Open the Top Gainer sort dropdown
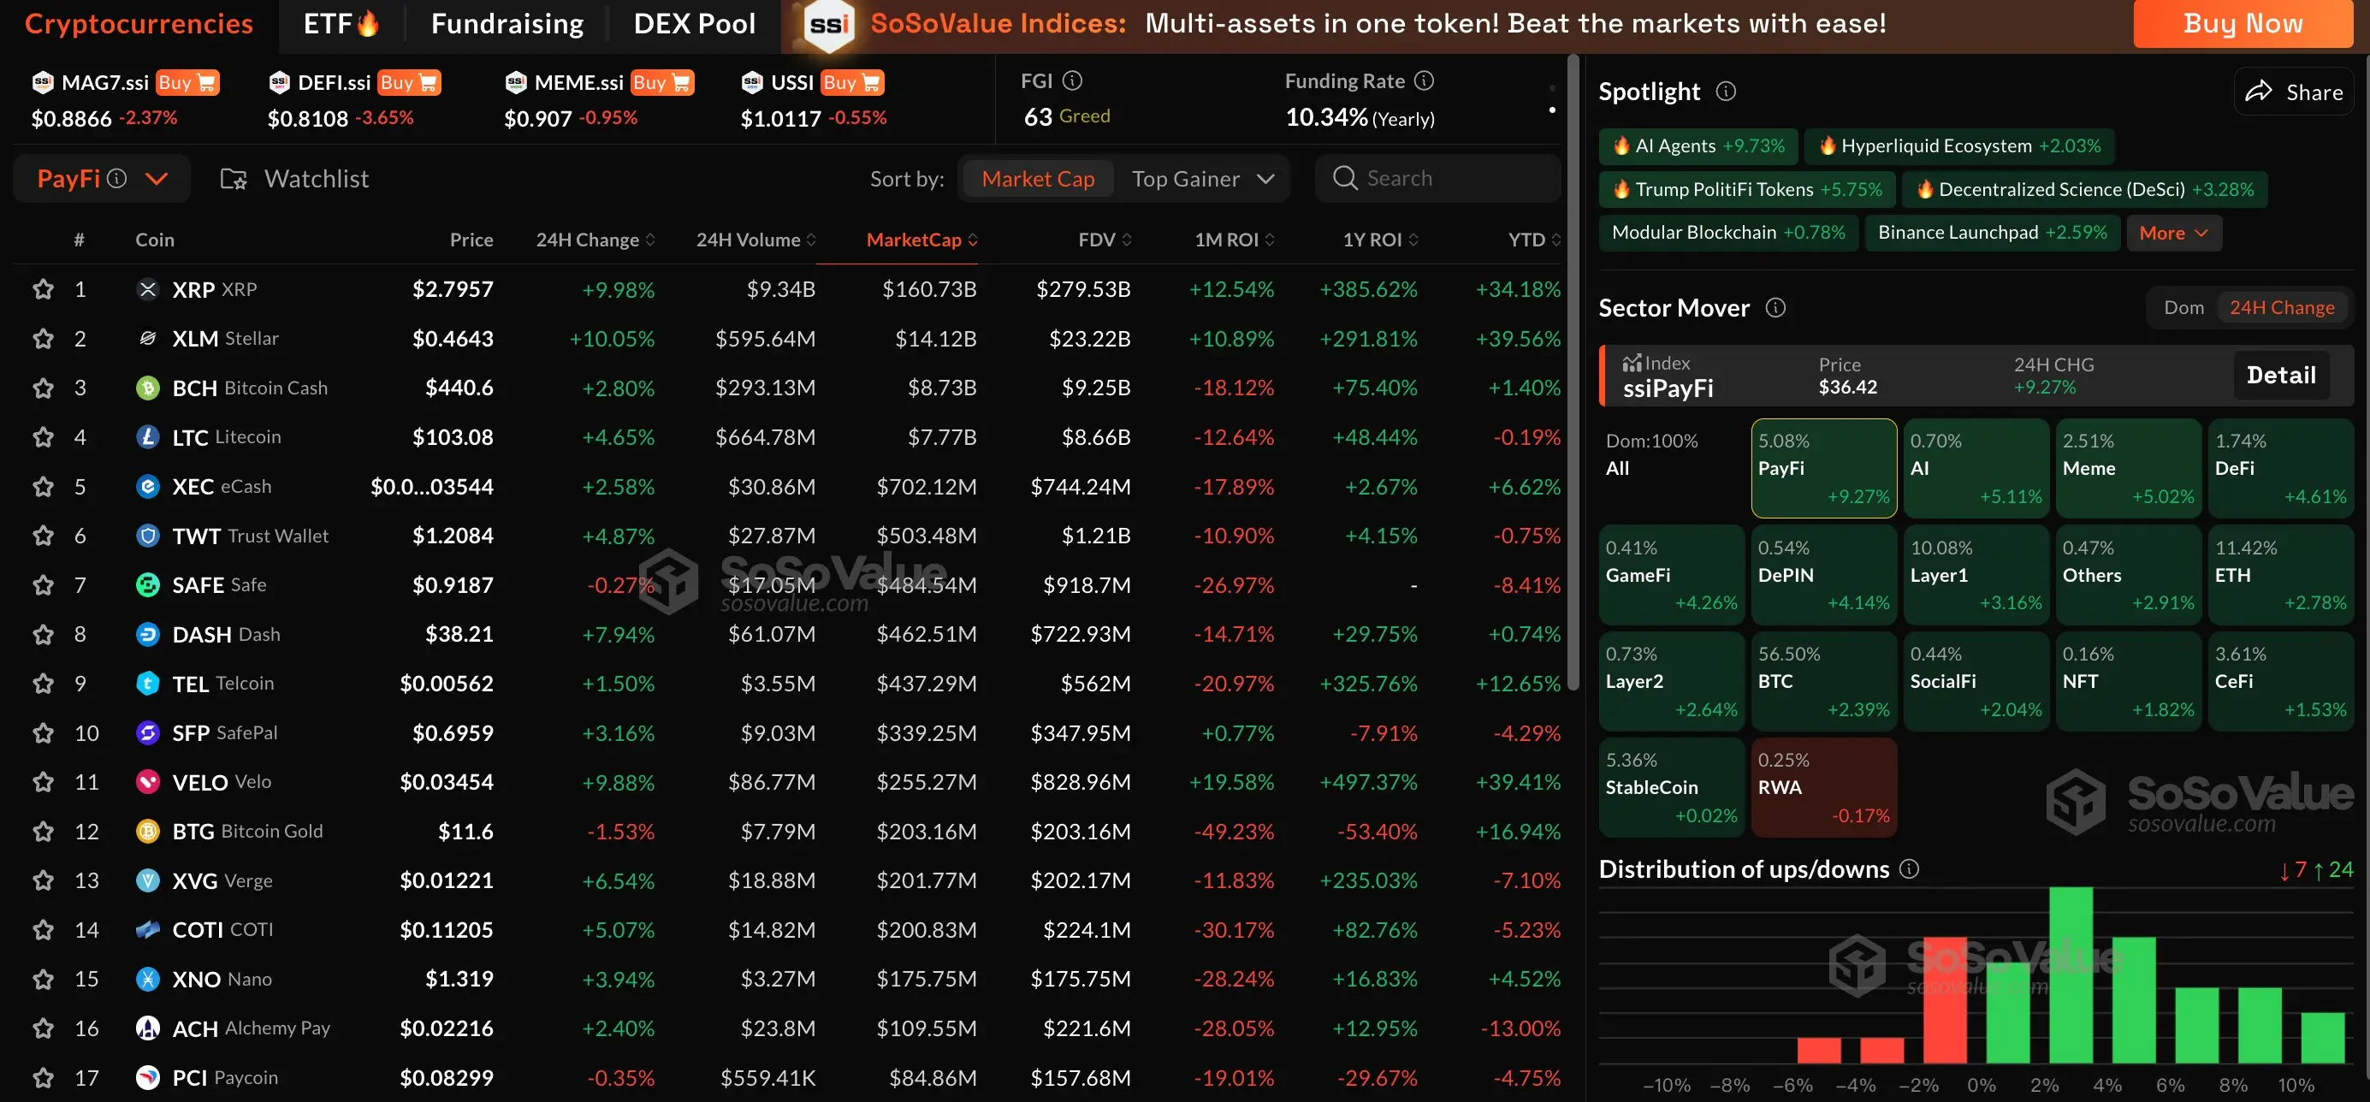This screenshot has width=2370, height=1102. 1266,179
